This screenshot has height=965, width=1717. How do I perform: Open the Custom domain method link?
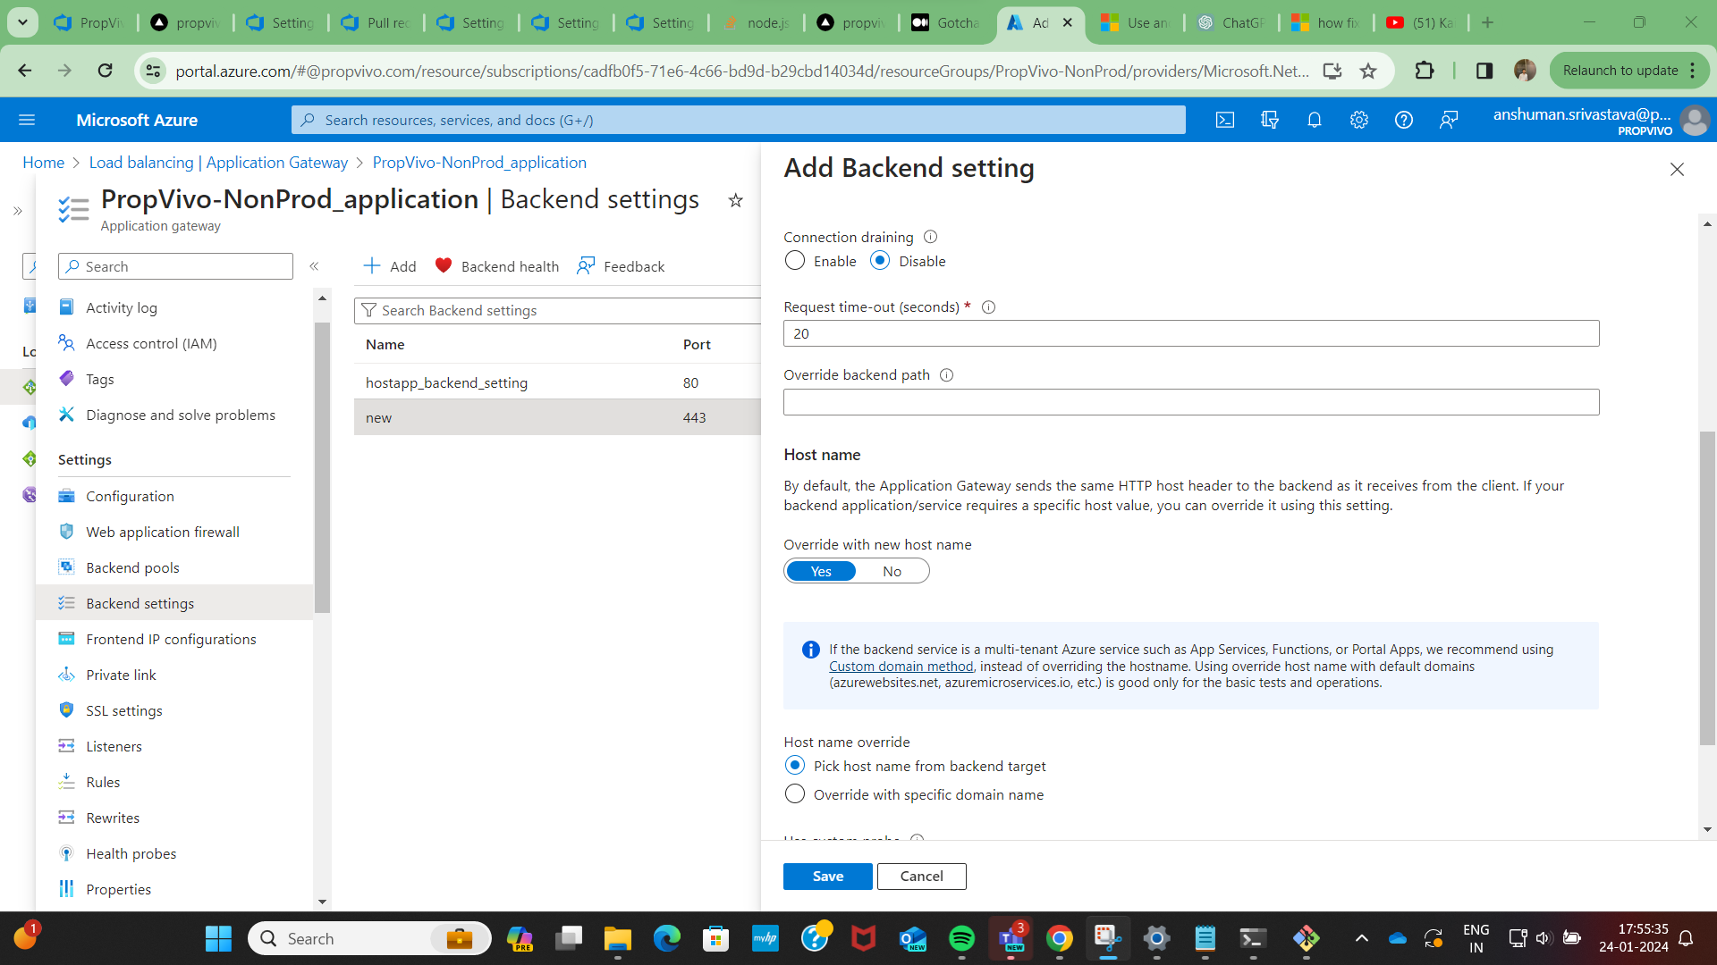point(901,667)
